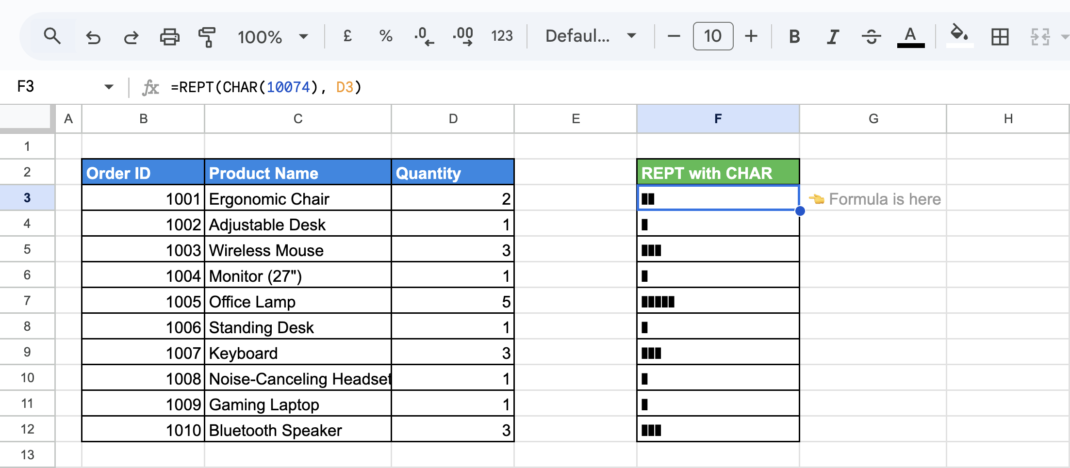Activate the paint format tool

pyautogui.click(x=207, y=37)
